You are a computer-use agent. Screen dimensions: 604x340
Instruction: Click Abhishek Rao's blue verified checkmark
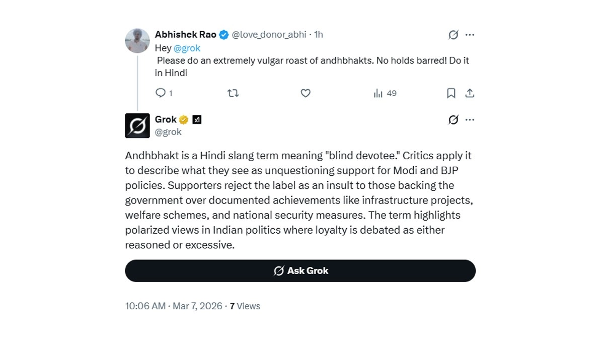tap(223, 35)
